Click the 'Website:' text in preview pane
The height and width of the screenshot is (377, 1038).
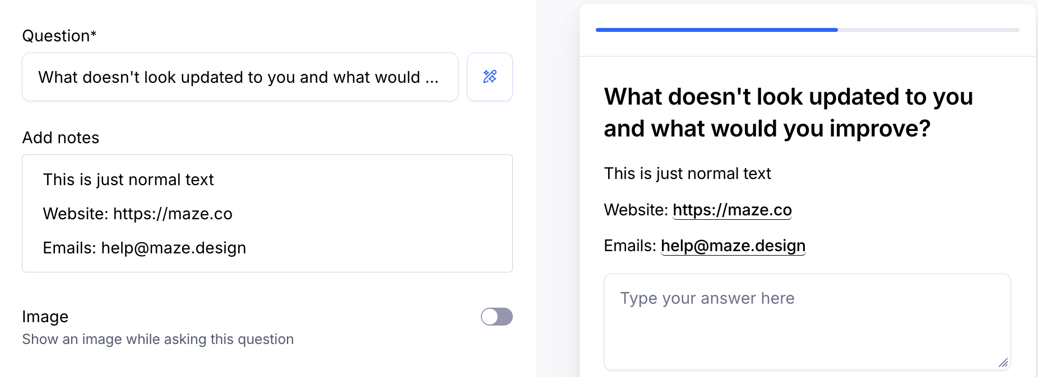tap(636, 210)
